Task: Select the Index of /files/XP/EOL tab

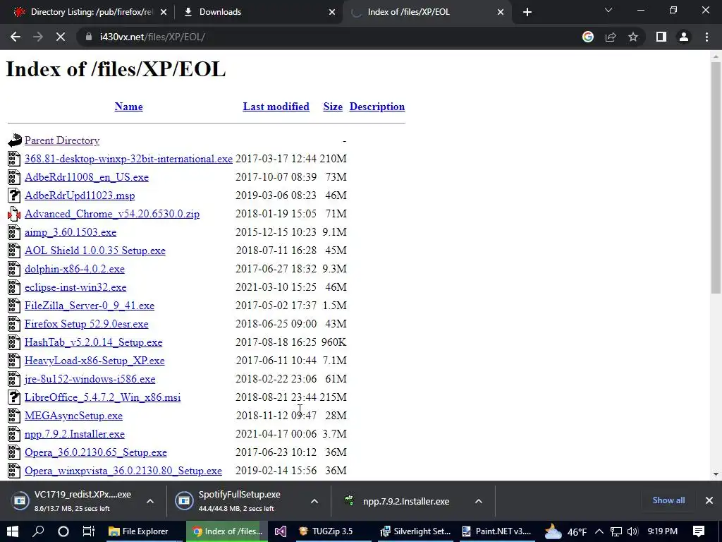Action: pyautogui.click(x=427, y=12)
